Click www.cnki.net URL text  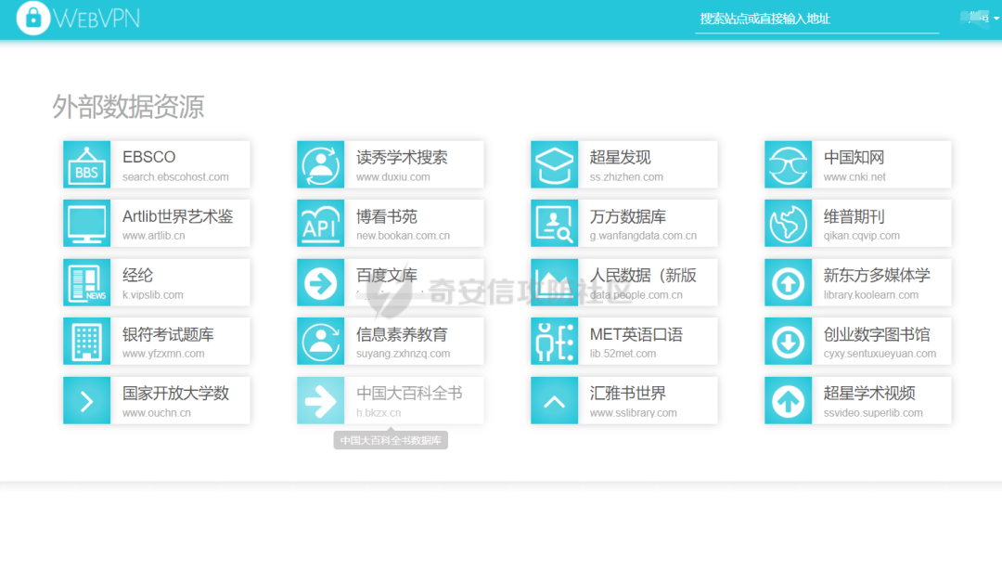point(854,177)
